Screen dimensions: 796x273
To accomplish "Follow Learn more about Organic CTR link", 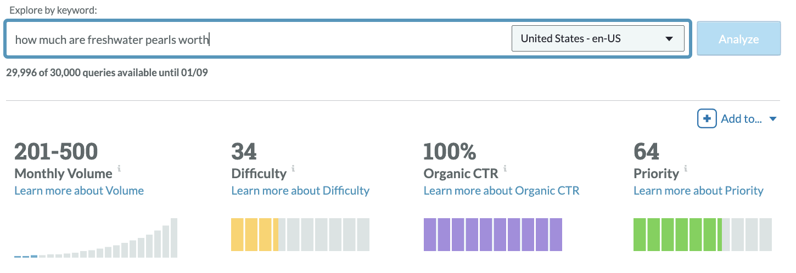I will coord(501,191).
